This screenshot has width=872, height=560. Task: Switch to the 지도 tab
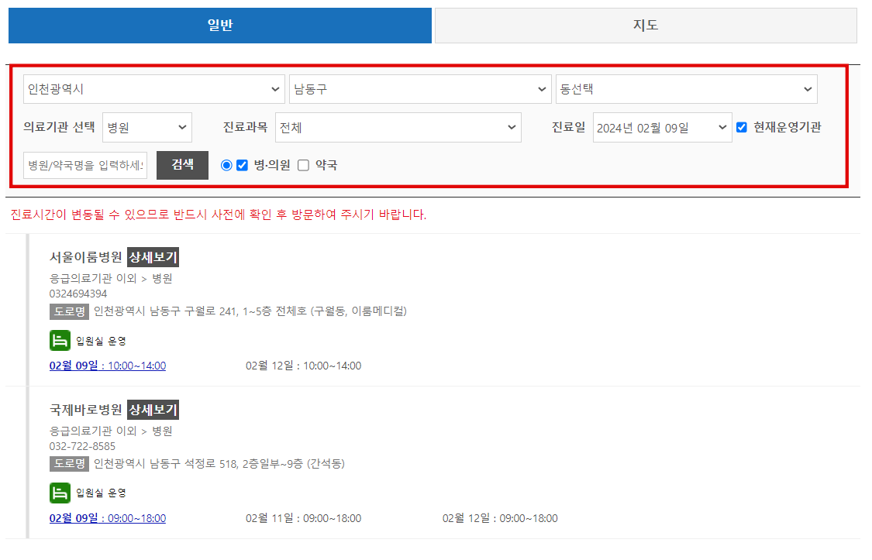point(645,25)
